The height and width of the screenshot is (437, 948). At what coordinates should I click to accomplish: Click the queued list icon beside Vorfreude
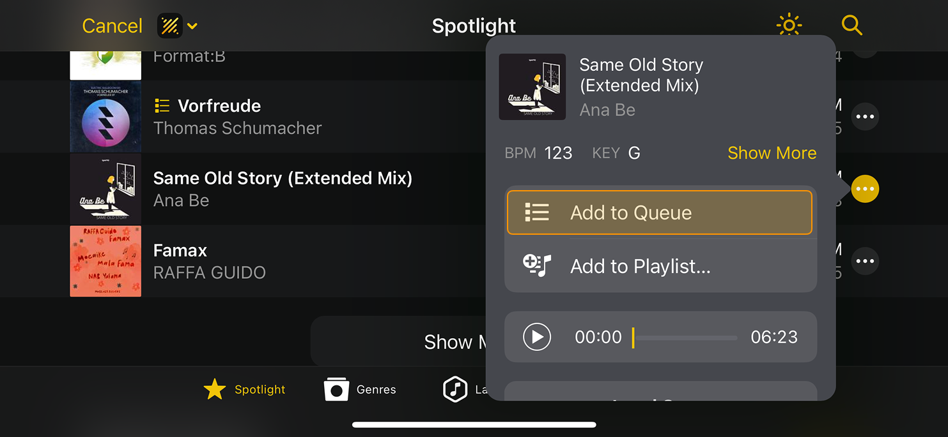click(162, 106)
